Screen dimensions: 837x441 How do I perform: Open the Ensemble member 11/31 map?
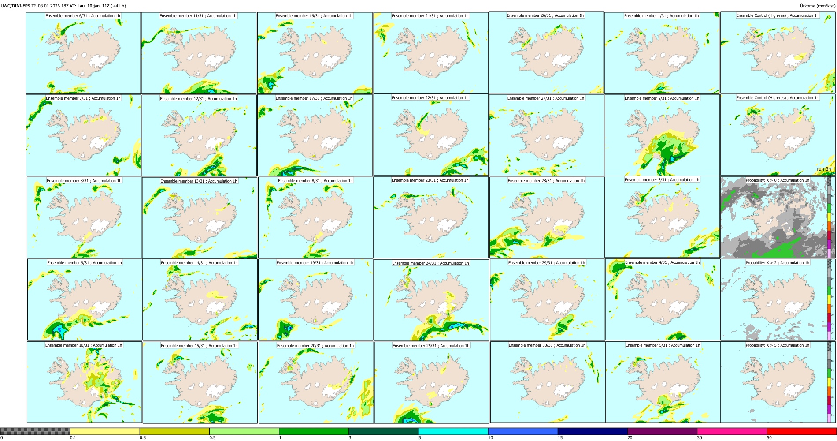(199, 53)
